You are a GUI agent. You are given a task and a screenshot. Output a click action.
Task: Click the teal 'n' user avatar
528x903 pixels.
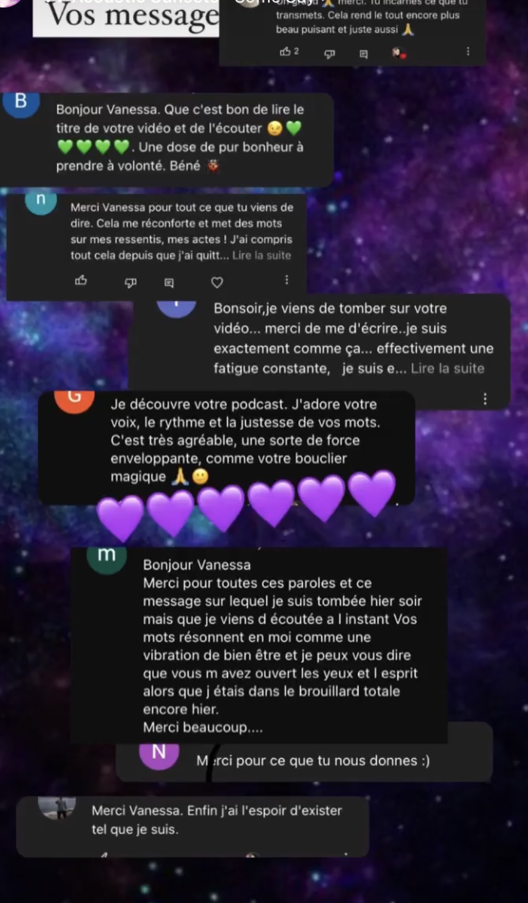[x=41, y=201]
